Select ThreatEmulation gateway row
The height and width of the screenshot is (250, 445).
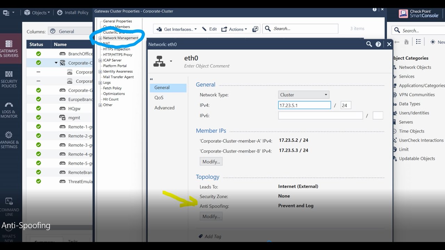click(59, 181)
